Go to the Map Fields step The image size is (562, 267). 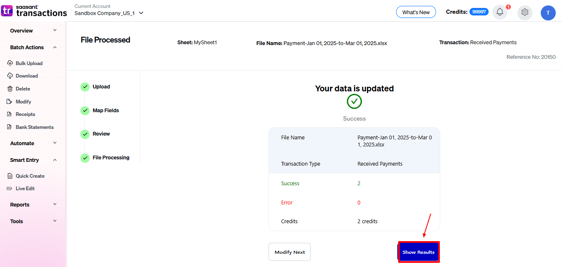(x=105, y=111)
